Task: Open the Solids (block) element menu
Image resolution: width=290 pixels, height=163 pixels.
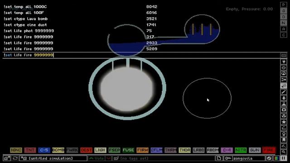Action: click(284, 110)
